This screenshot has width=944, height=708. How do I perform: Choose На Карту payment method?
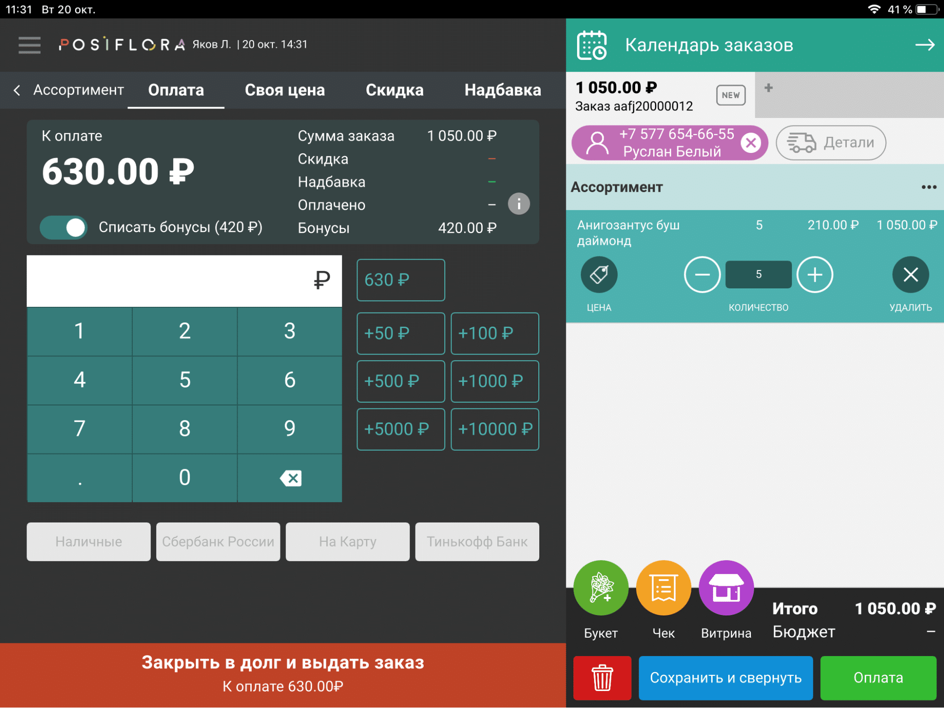pos(348,542)
